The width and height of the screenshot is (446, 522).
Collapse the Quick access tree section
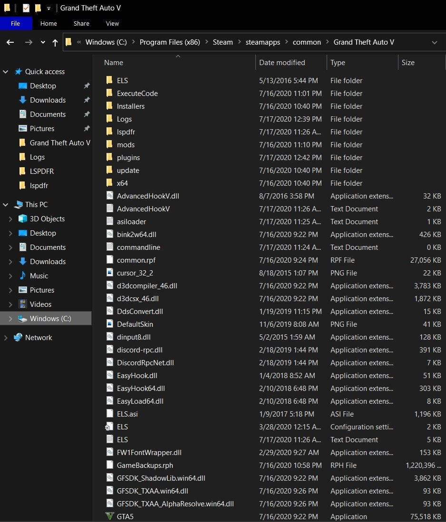(6, 72)
